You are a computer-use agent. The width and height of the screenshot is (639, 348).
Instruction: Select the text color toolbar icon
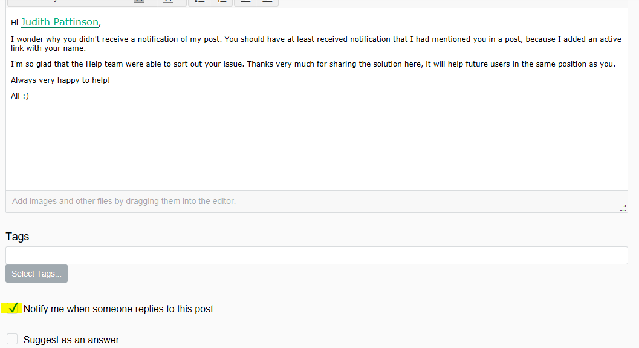[x=139, y=2]
